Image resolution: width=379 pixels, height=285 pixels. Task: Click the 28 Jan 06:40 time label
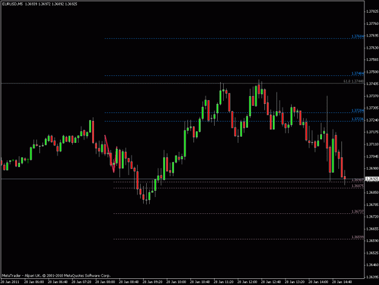point(58,282)
